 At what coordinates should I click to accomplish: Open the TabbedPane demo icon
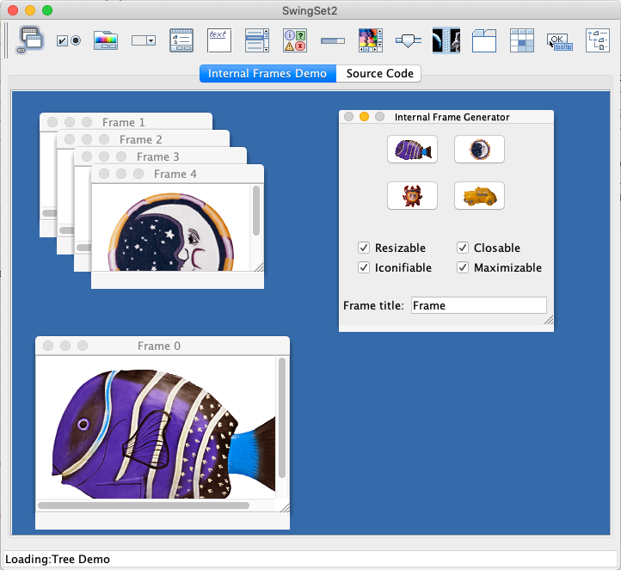coord(484,40)
